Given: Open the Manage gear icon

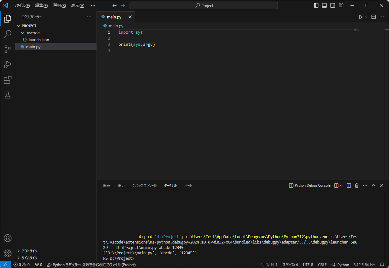Looking at the screenshot, I should click(x=8, y=253).
